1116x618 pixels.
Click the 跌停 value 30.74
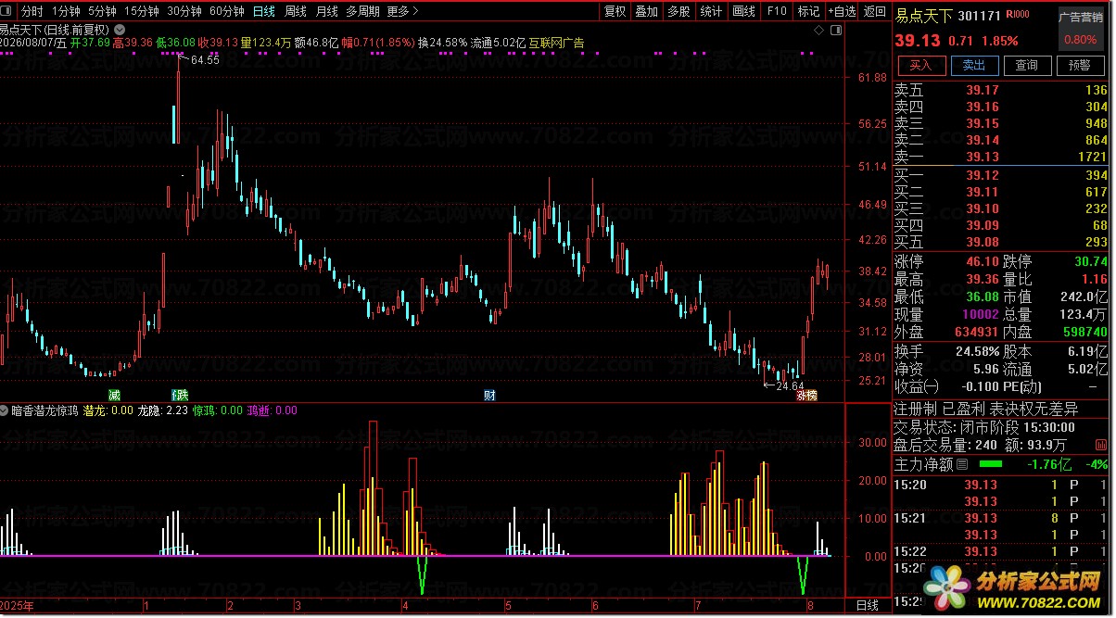1090,262
